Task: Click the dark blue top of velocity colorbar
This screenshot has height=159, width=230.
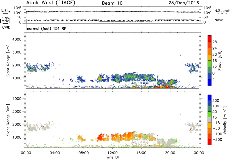Action: point(210,98)
